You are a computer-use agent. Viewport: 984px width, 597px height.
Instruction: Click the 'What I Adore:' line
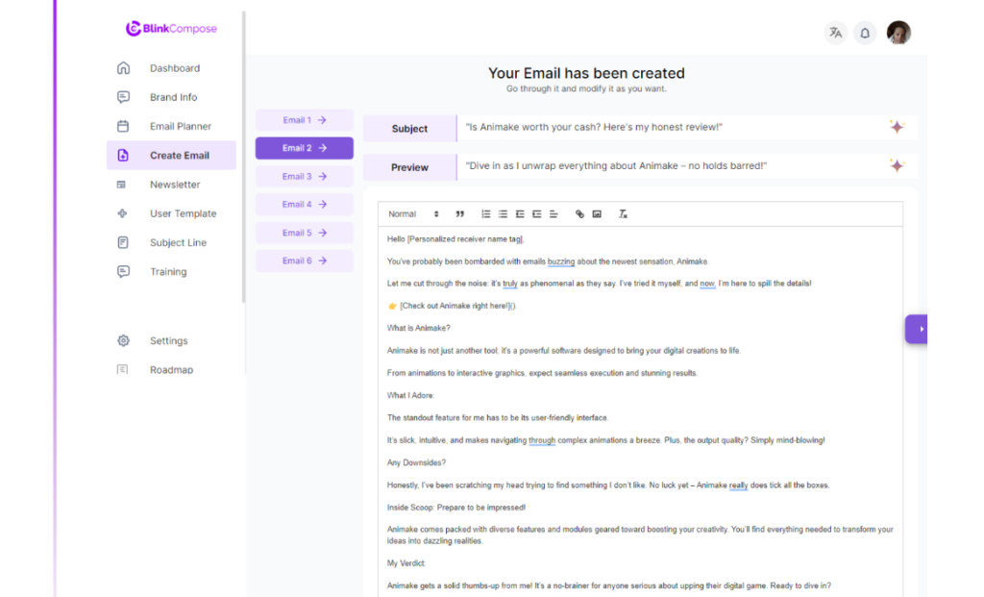coord(410,395)
